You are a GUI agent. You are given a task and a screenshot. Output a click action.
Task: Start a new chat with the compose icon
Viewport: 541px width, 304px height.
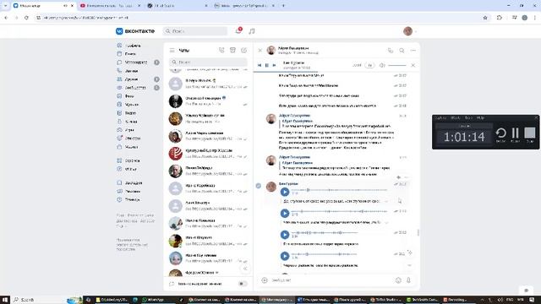tap(244, 51)
